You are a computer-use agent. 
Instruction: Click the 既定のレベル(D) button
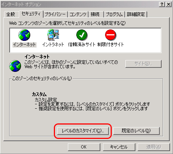(136, 131)
